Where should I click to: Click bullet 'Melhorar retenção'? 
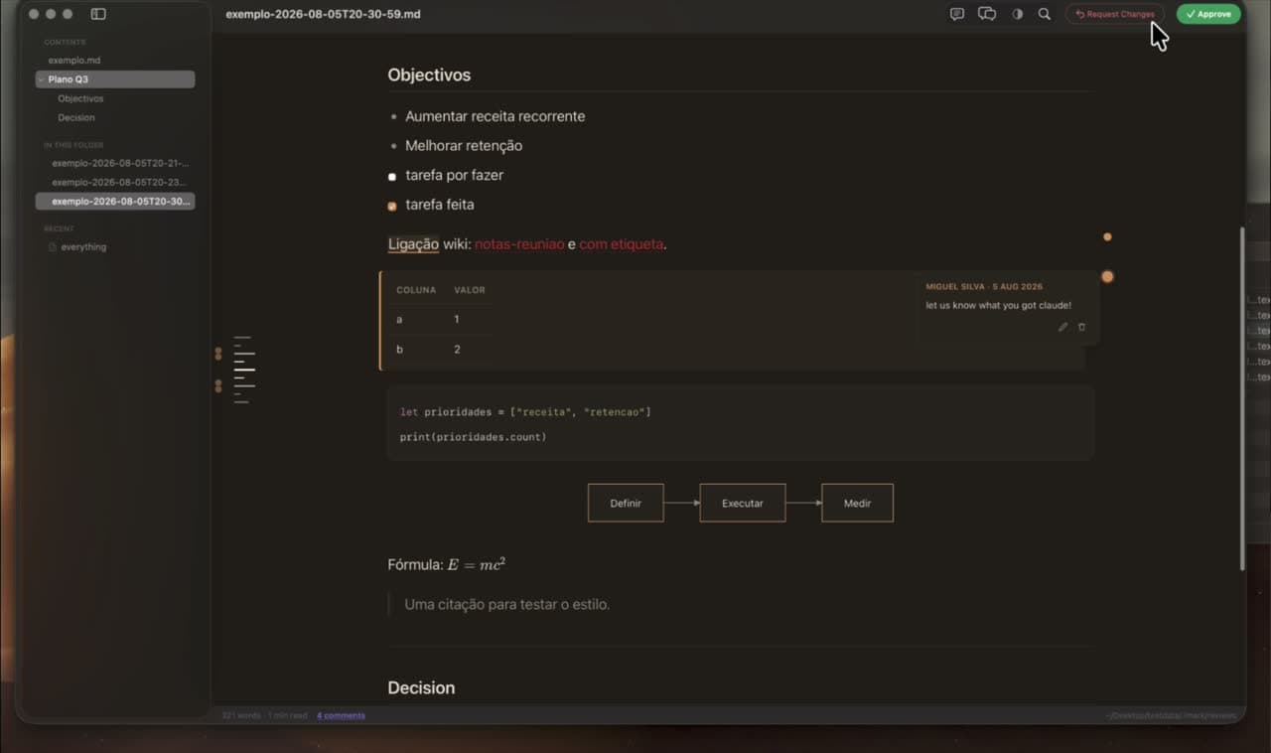pyautogui.click(x=464, y=146)
